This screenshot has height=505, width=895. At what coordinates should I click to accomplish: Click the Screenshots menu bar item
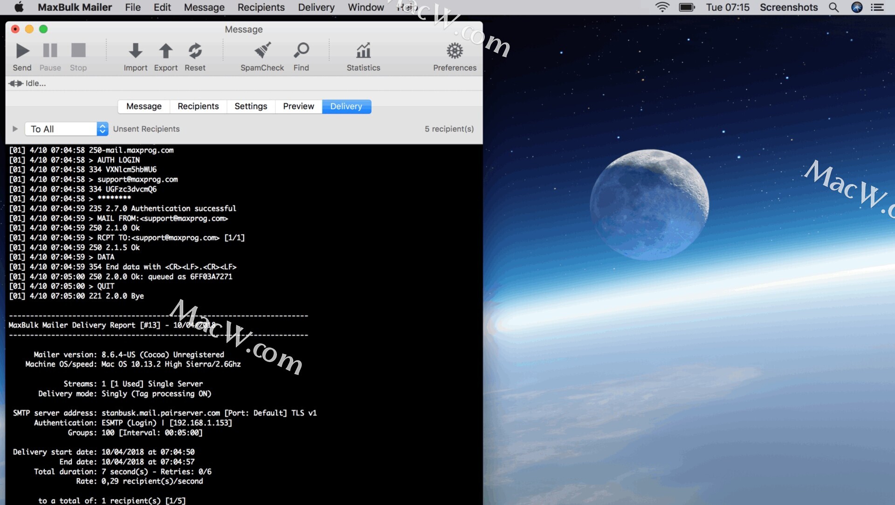(789, 7)
